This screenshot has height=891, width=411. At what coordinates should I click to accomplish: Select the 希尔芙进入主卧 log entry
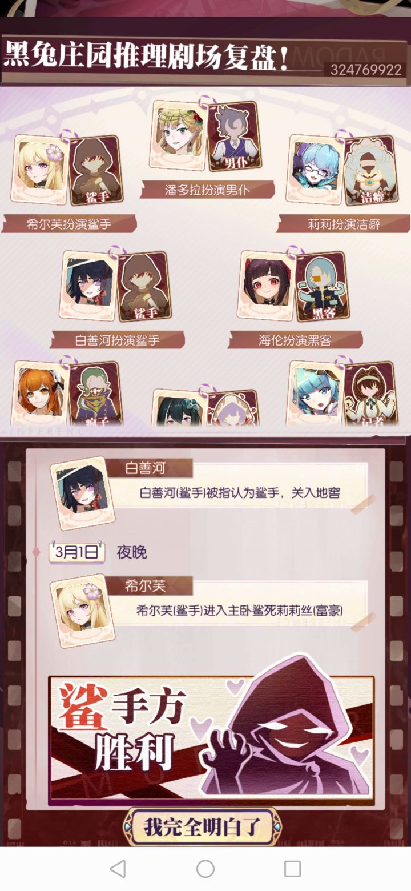240,610
